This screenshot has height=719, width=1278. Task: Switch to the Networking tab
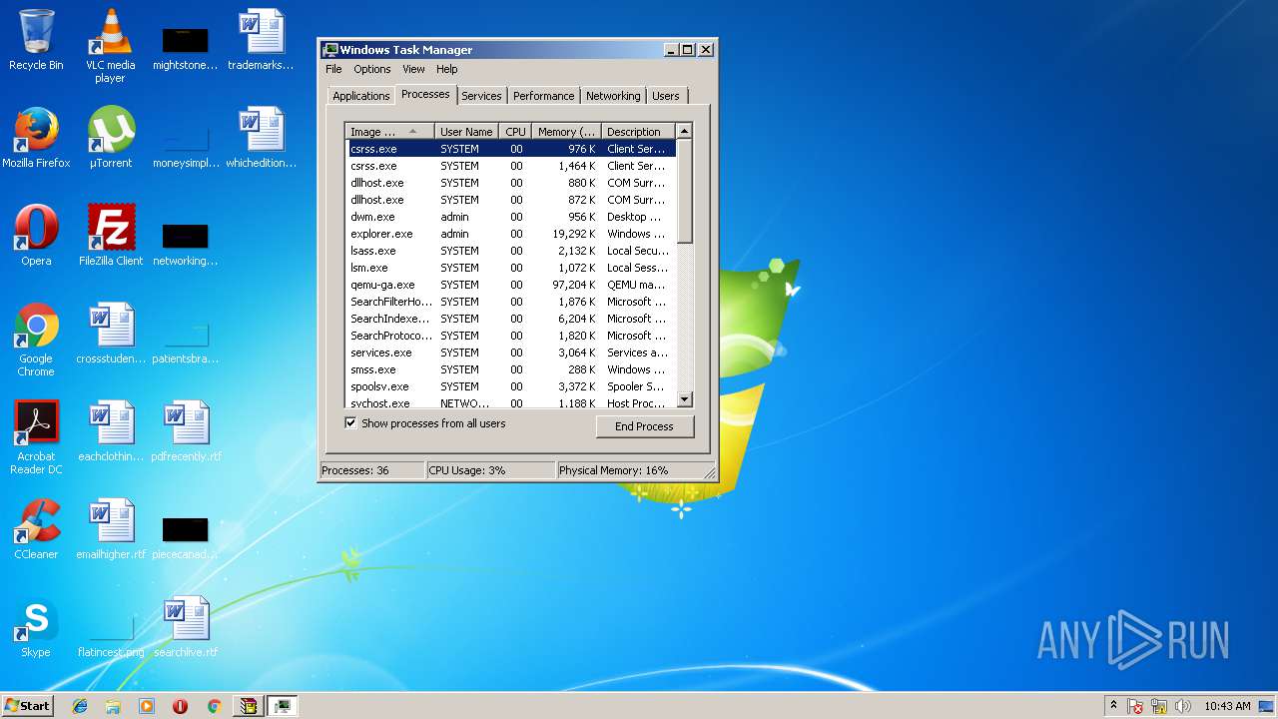613,96
